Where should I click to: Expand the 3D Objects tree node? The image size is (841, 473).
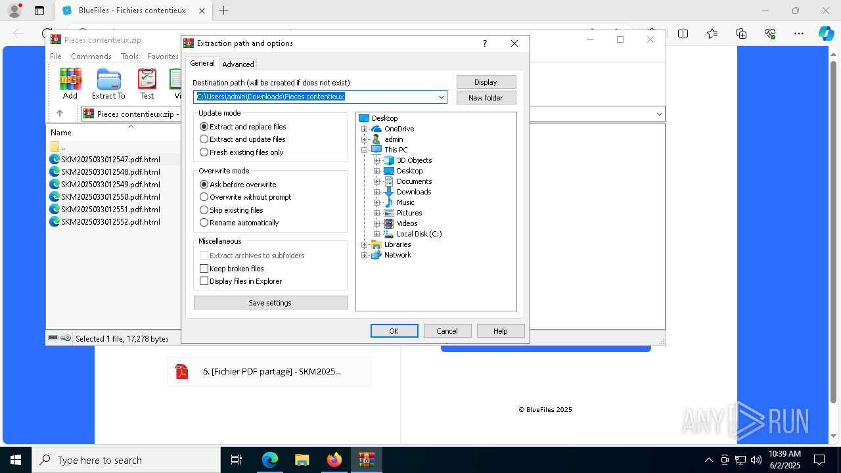(377, 160)
